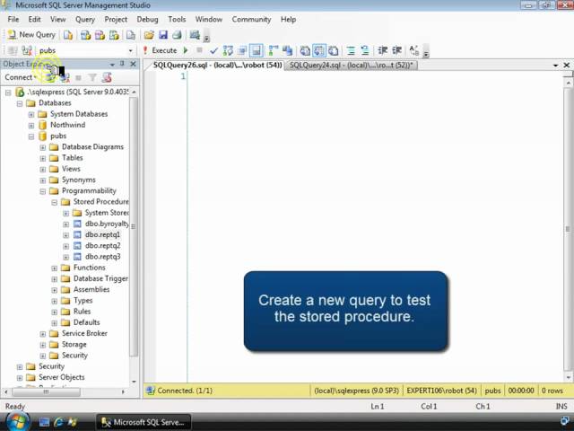Image resolution: width=574 pixels, height=431 pixels.
Task: Select the SQLQuery26.sql tab
Action: coord(217,66)
